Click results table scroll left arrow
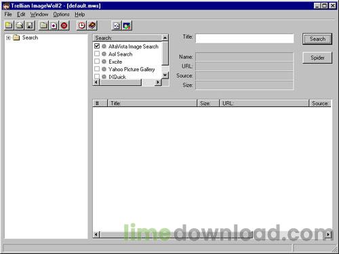339x254 pixels. [96, 235]
